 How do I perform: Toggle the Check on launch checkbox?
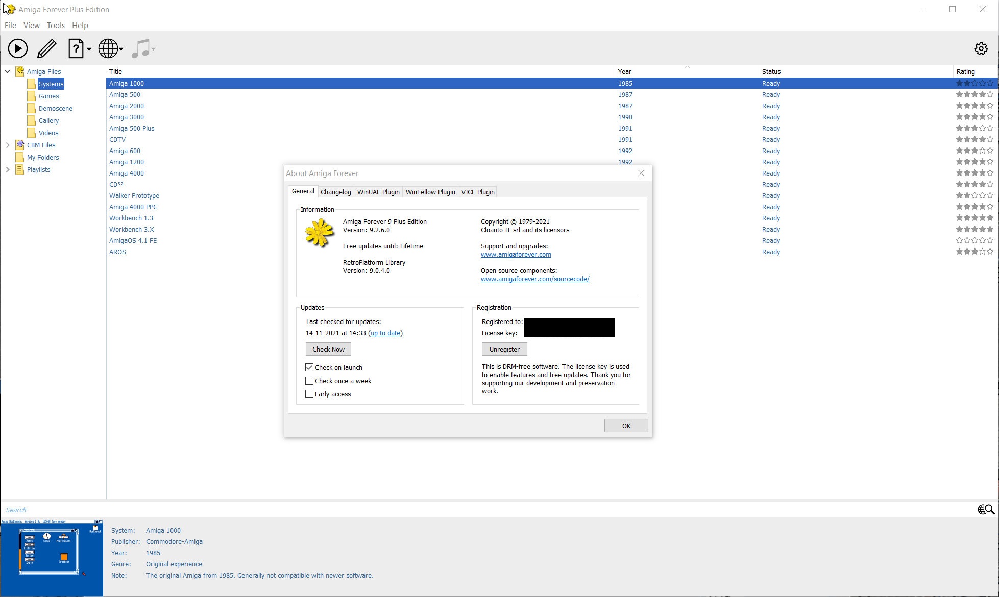(x=309, y=367)
